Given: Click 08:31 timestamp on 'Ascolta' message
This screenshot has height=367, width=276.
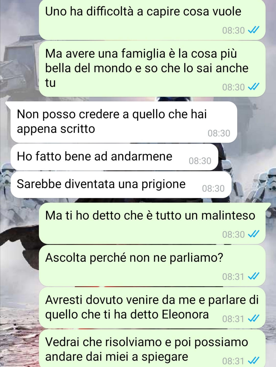Looking at the screenshot, I should click(233, 277).
